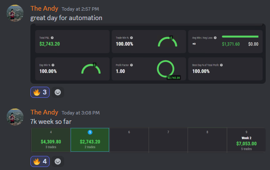Click The Andy username on the 2:57 PM message
The image size is (270, 170).
pos(44,9)
